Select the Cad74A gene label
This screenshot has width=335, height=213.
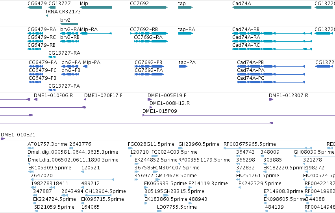(242, 4)
